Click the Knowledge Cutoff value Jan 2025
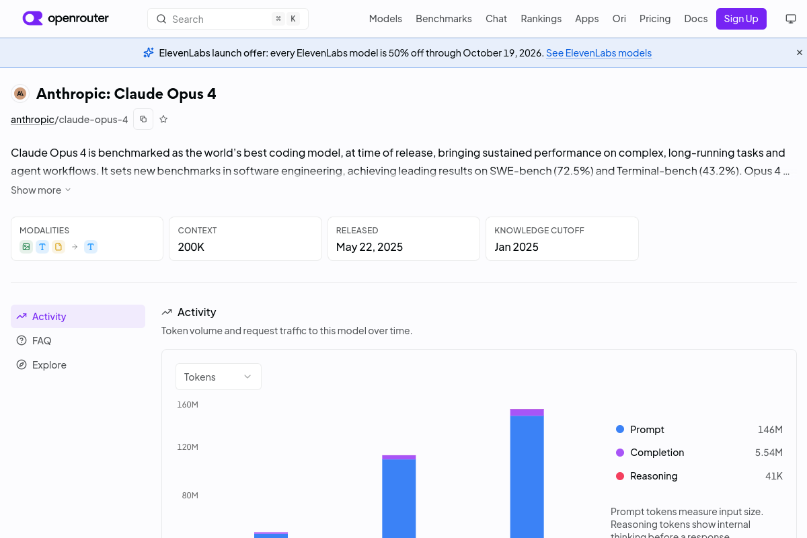Screen dimensions: 807x538 (x=516, y=247)
